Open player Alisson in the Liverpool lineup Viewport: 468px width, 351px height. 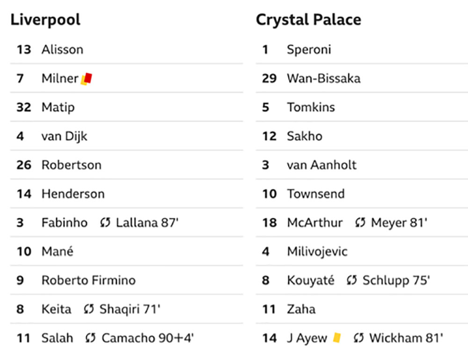point(62,50)
